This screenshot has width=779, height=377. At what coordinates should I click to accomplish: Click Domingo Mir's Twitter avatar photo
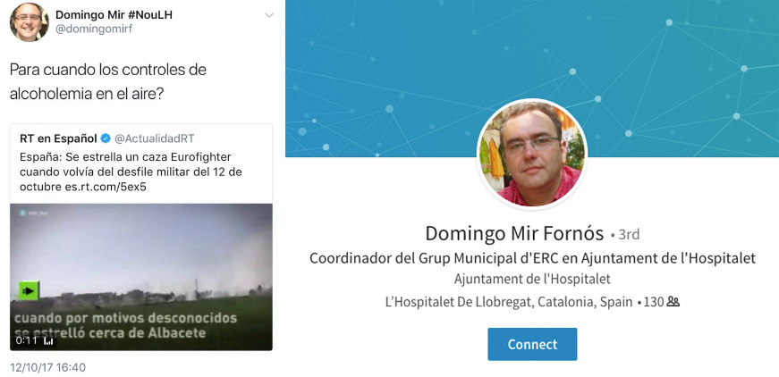(30, 22)
